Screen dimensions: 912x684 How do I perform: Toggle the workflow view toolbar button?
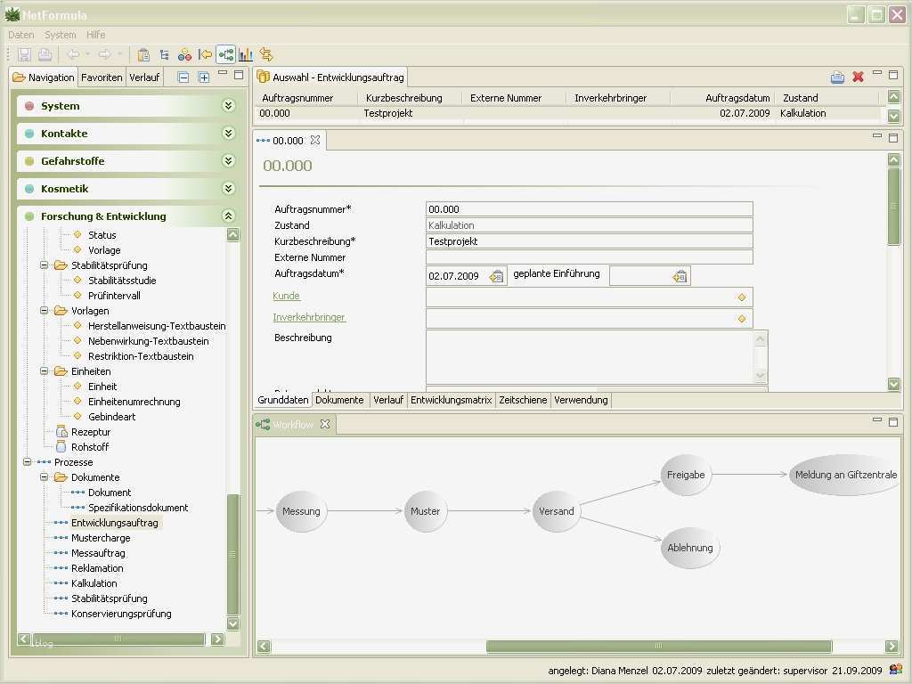tap(225, 55)
